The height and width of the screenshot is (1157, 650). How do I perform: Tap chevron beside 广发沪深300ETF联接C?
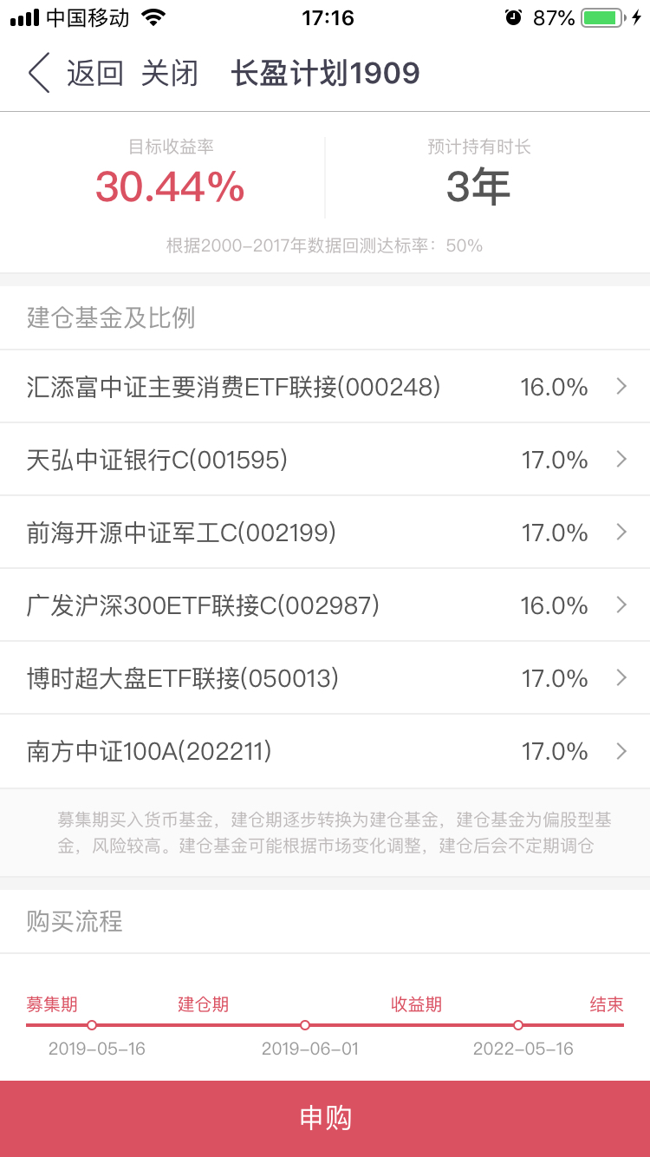pos(621,605)
